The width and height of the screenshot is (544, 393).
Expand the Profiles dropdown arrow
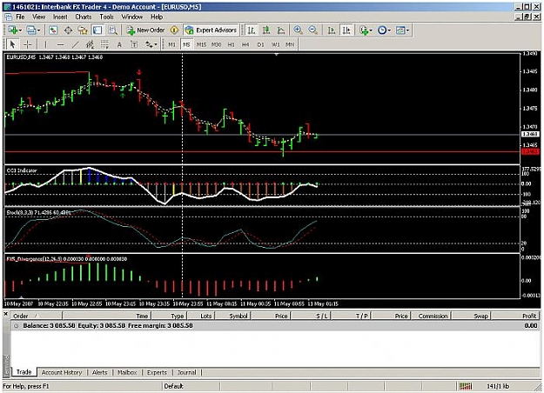pyautogui.click(x=38, y=30)
